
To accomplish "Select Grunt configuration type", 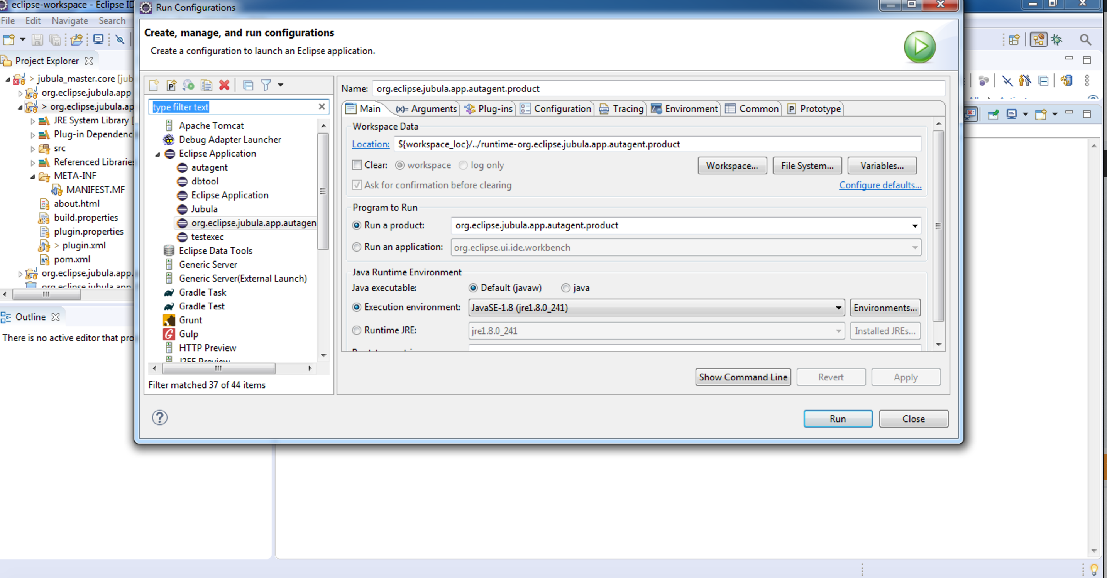I will pyautogui.click(x=190, y=320).
